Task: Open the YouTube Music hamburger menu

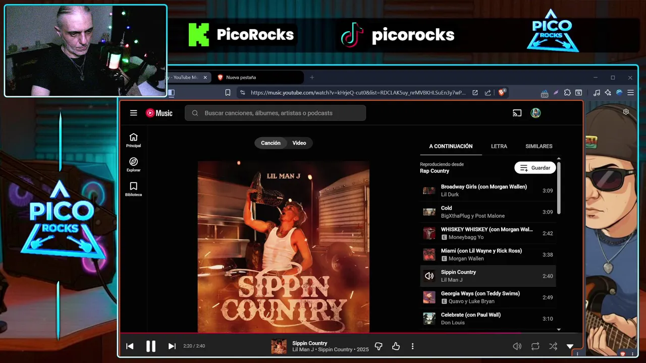Action: tap(133, 113)
